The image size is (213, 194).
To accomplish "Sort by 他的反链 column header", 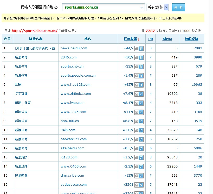I will point(191,39).
